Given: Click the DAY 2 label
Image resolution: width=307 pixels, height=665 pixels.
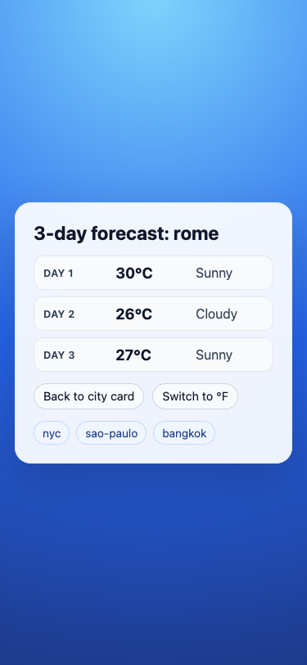Looking at the screenshot, I should (x=59, y=314).
